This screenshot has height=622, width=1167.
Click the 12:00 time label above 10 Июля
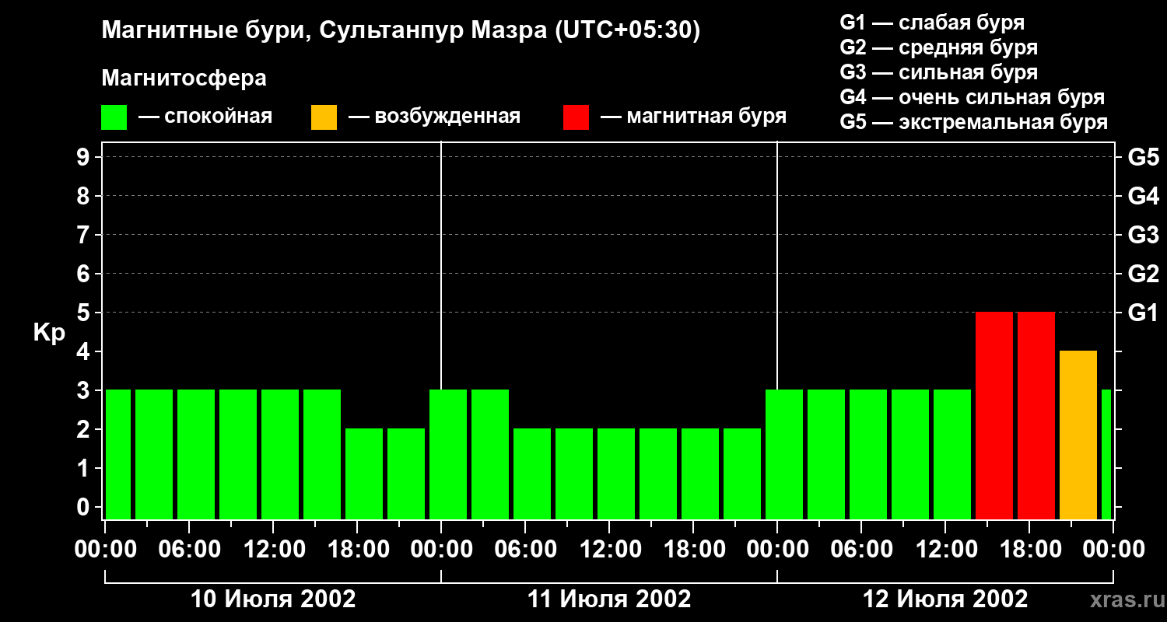pos(273,549)
